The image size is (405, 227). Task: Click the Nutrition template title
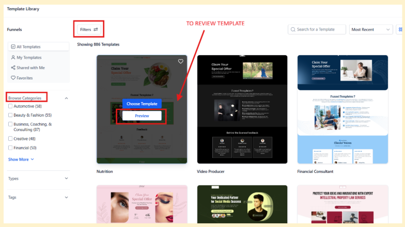point(104,171)
